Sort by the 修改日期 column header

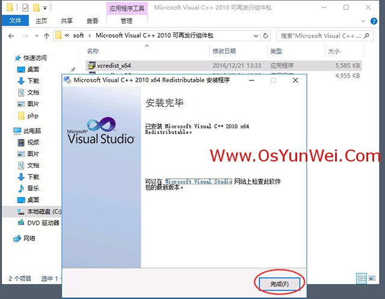click(224, 51)
